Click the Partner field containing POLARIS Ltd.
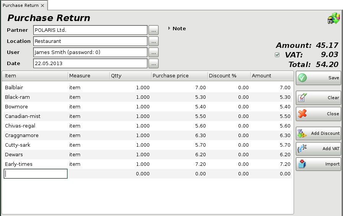This screenshot has width=343, height=216. tap(90, 30)
